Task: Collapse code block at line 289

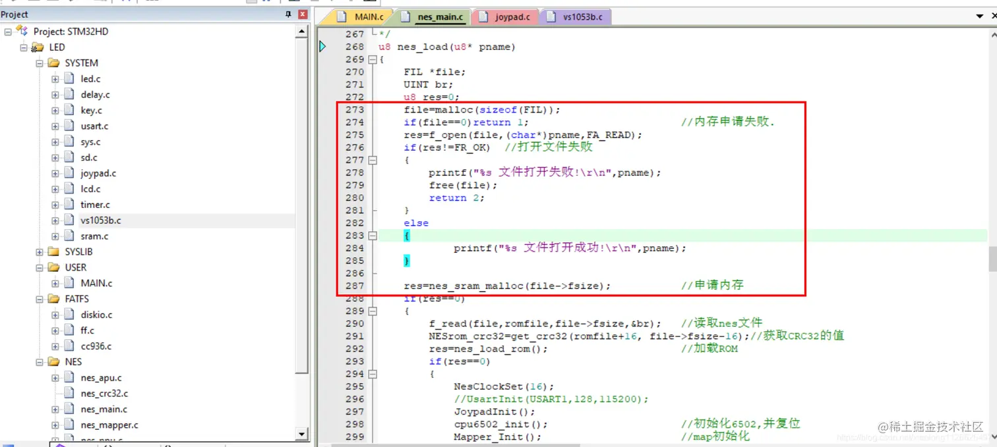Action: coord(373,311)
